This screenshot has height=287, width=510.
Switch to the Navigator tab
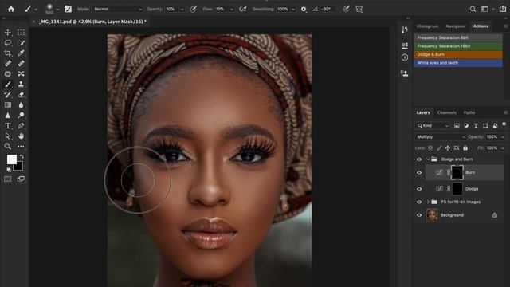455,26
